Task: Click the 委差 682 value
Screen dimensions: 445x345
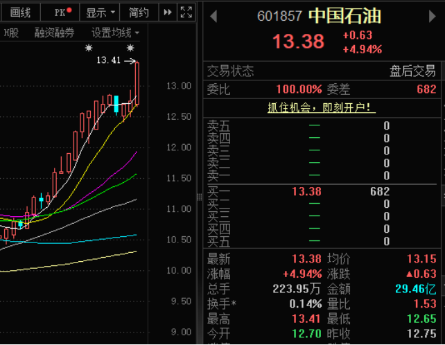Action: coord(426,89)
